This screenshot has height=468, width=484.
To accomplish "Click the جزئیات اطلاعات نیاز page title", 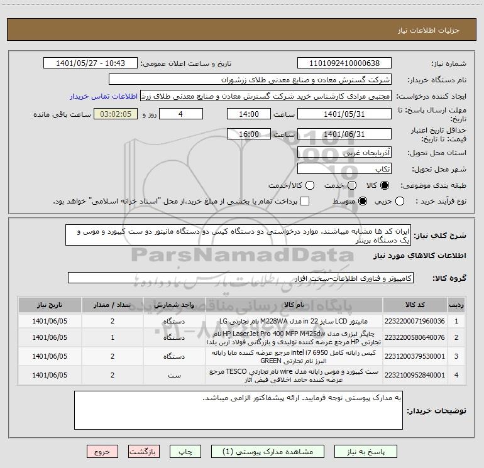I will (429, 30).
